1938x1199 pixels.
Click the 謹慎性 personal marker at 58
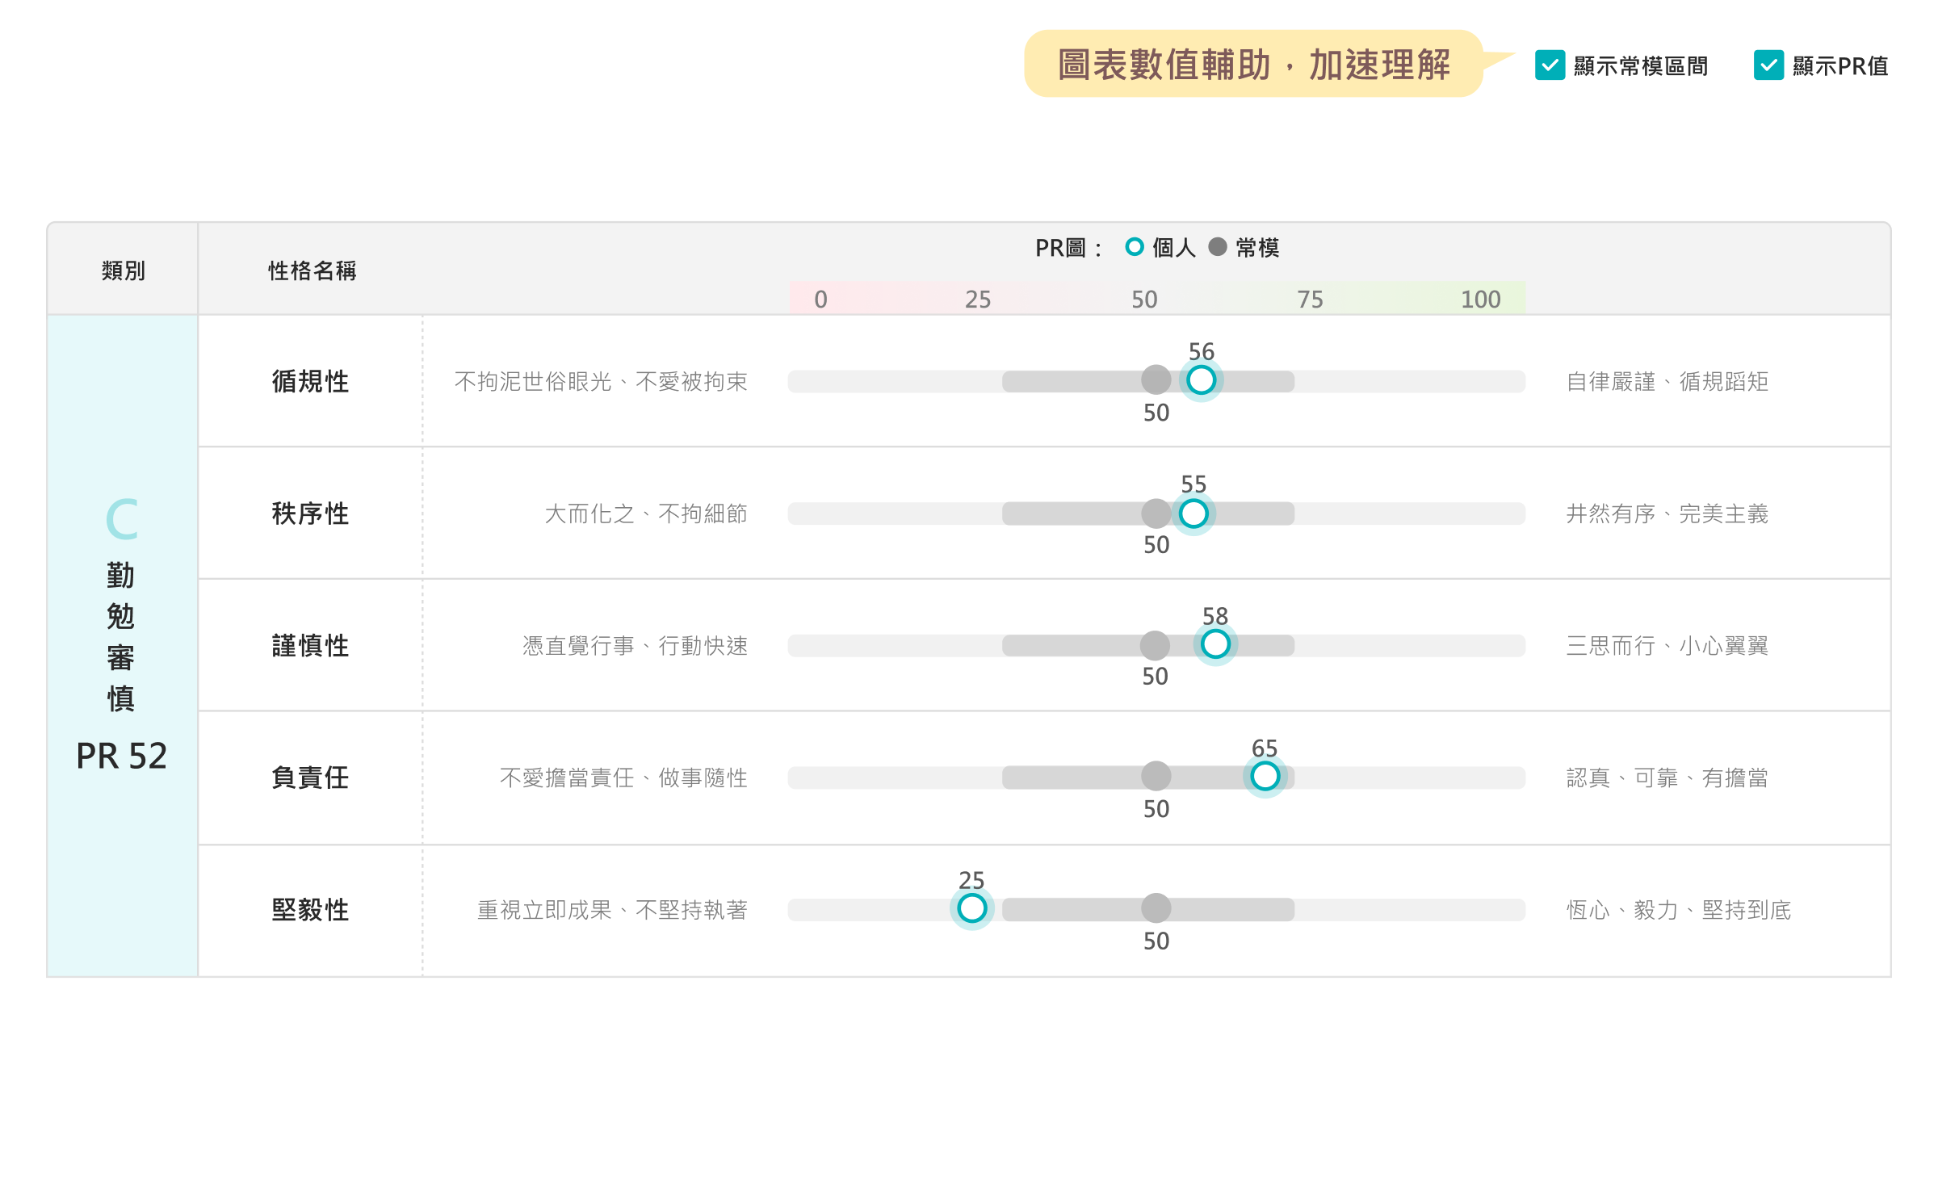1215,644
